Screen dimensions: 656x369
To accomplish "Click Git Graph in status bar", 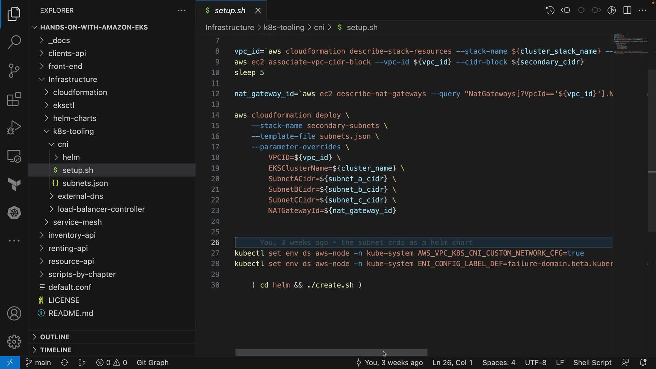I will pos(152,363).
